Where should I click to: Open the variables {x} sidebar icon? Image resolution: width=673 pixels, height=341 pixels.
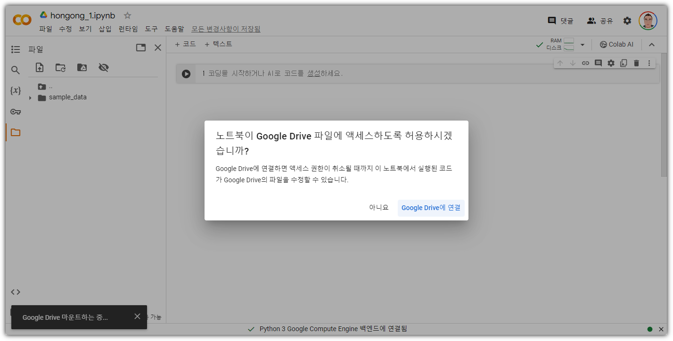pyautogui.click(x=16, y=90)
